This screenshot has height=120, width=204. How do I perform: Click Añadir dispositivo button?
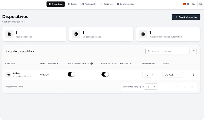click(x=186, y=17)
